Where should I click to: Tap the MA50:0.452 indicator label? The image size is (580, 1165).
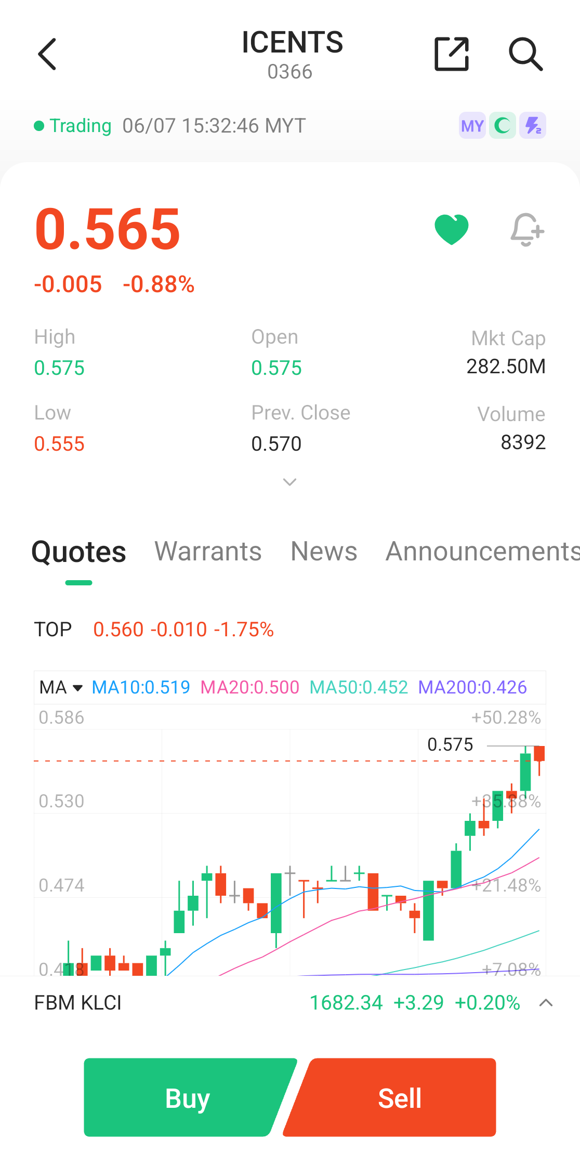[x=359, y=687]
